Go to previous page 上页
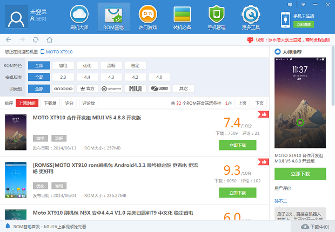This screenshot has height=232, width=335. coord(242,103)
